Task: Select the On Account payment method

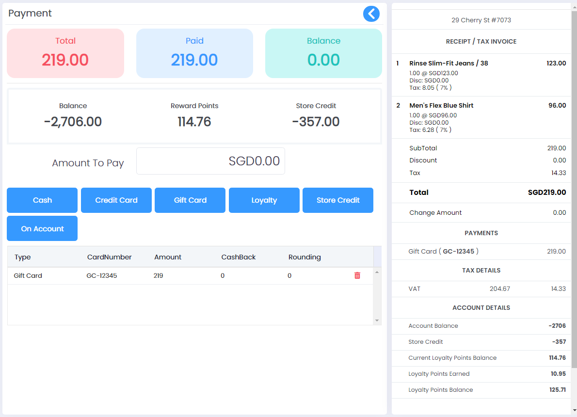Action: (42, 228)
